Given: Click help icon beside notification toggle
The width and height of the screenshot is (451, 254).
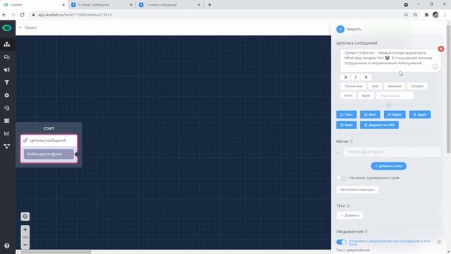Looking at the screenshot, I should click(x=439, y=242).
